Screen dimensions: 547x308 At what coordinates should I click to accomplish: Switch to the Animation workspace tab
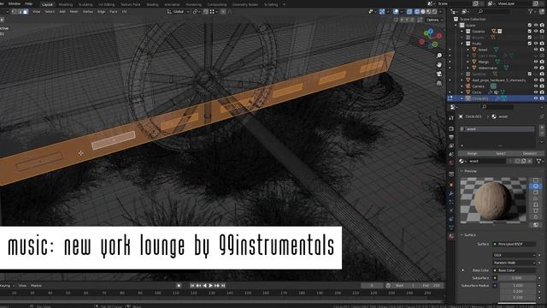click(x=172, y=4)
